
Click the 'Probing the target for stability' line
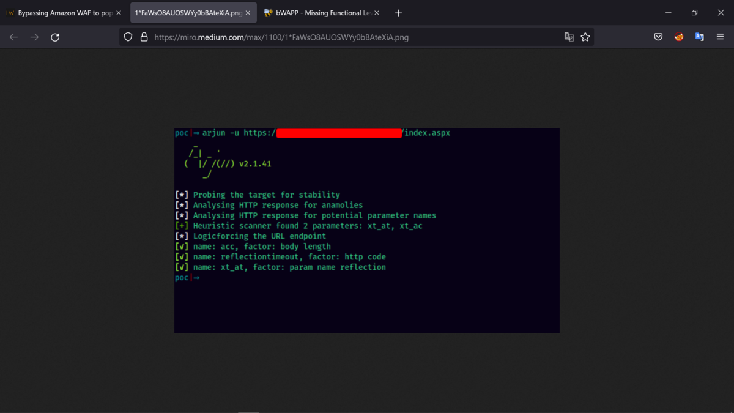258,195
